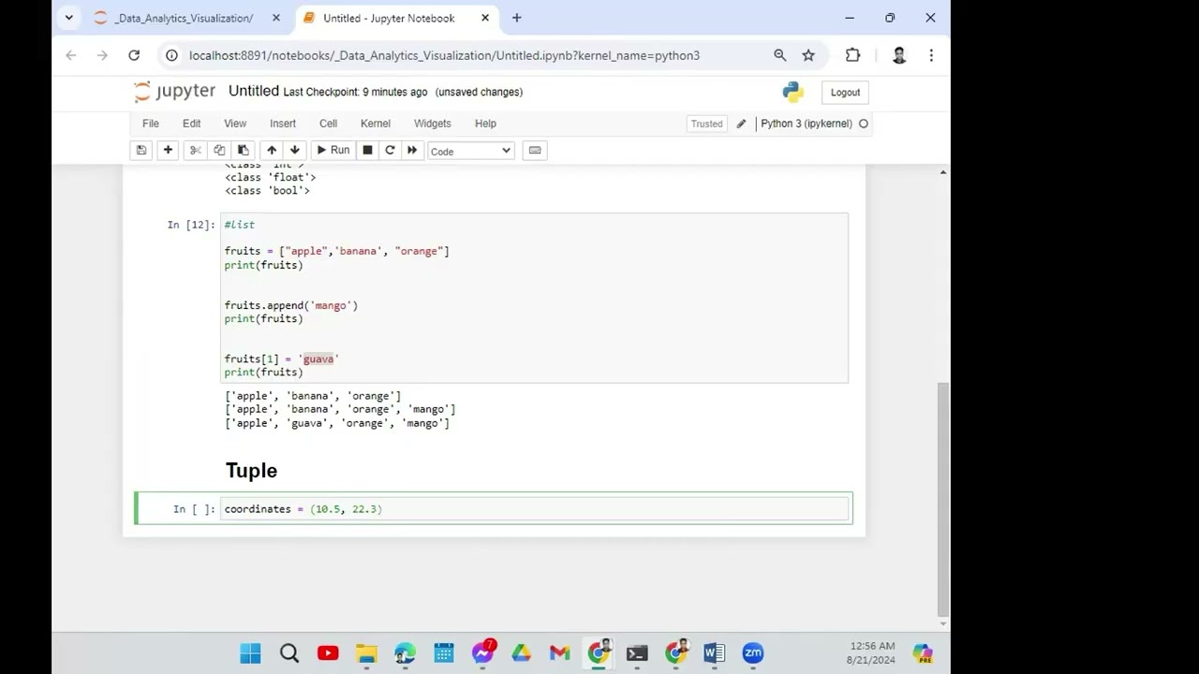
Task: Open the Chrome three-dot menu
Action: click(x=931, y=55)
